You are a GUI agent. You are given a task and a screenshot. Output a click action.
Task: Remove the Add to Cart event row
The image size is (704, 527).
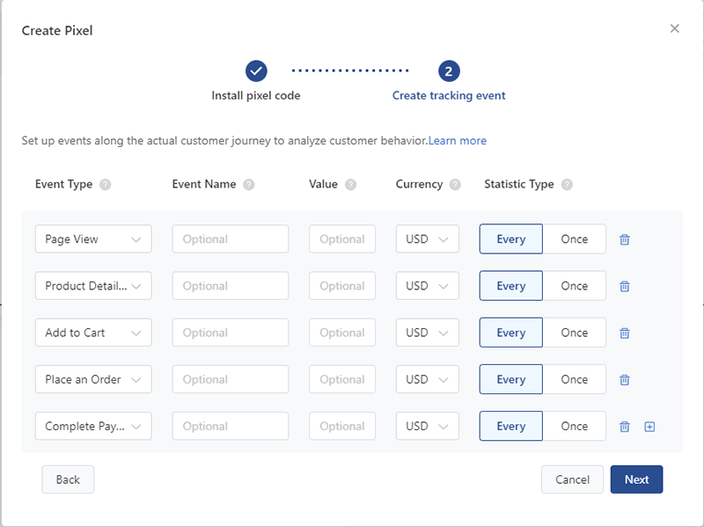pos(625,333)
